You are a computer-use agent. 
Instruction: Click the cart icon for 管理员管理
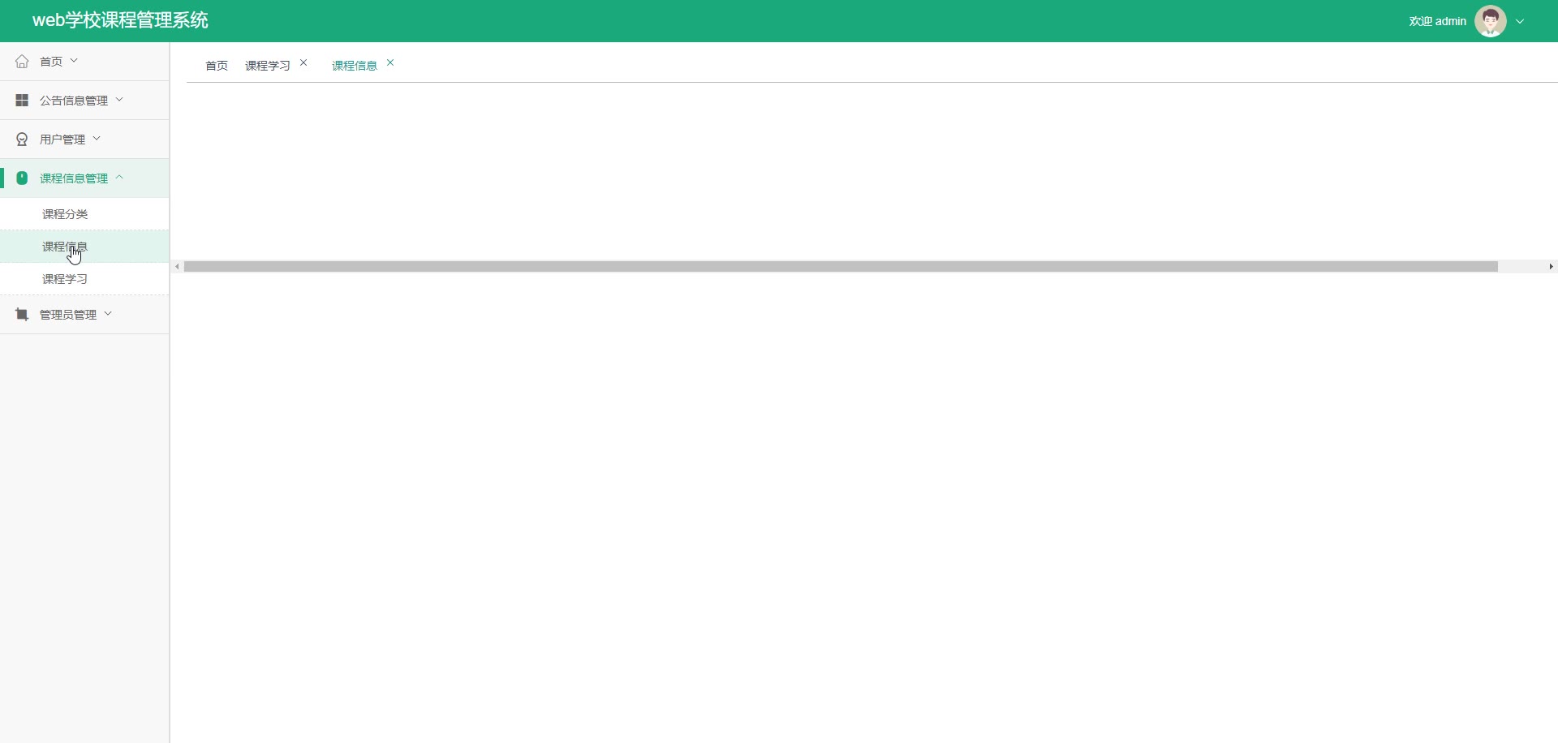click(22, 315)
